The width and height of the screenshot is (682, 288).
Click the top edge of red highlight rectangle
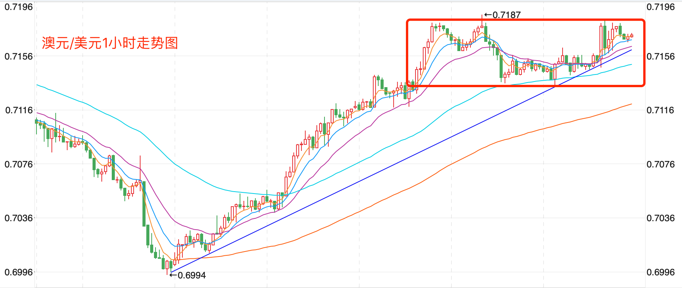click(x=525, y=20)
